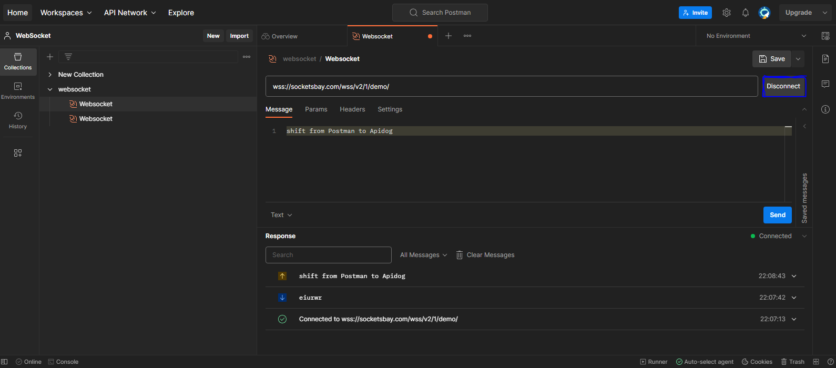Collapse the response panel with Connected chevron

coord(804,236)
